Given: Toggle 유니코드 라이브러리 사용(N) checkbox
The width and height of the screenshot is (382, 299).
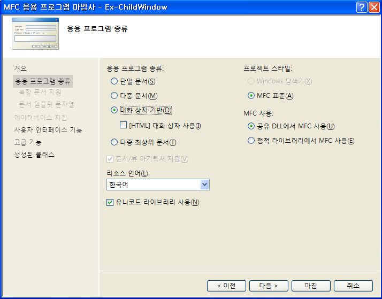Looking at the screenshot, I should (x=110, y=202).
